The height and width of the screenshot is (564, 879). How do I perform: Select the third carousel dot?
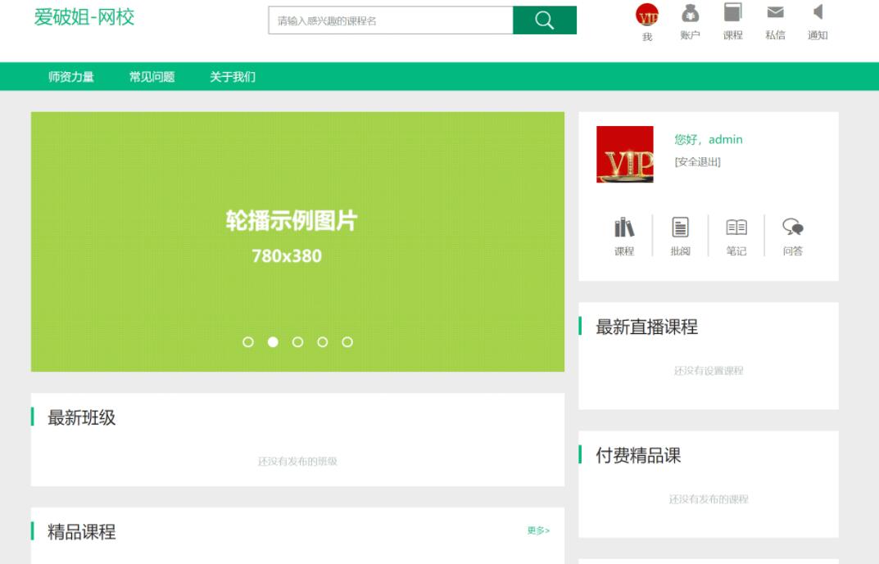pos(297,341)
